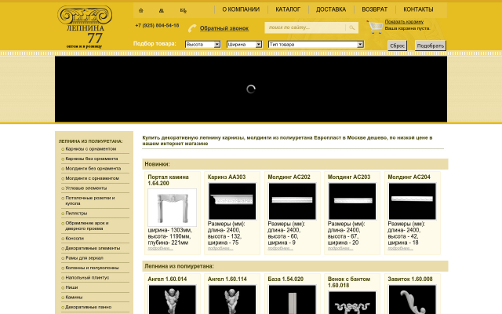Open Завиток 1.60.008 product image
The height and width of the screenshot is (314, 502).
point(413,300)
